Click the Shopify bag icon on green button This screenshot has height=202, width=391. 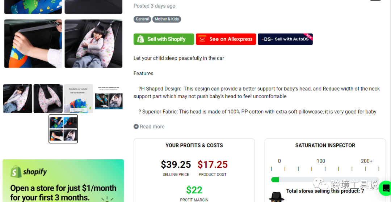tap(141, 39)
